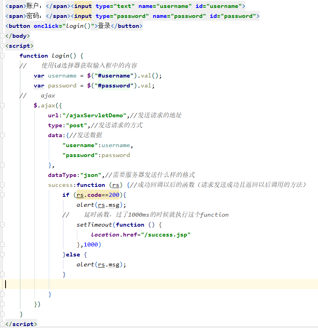Collapse the data:{ block fold marker
The width and height of the screenshot is (318, 328).
2,135
